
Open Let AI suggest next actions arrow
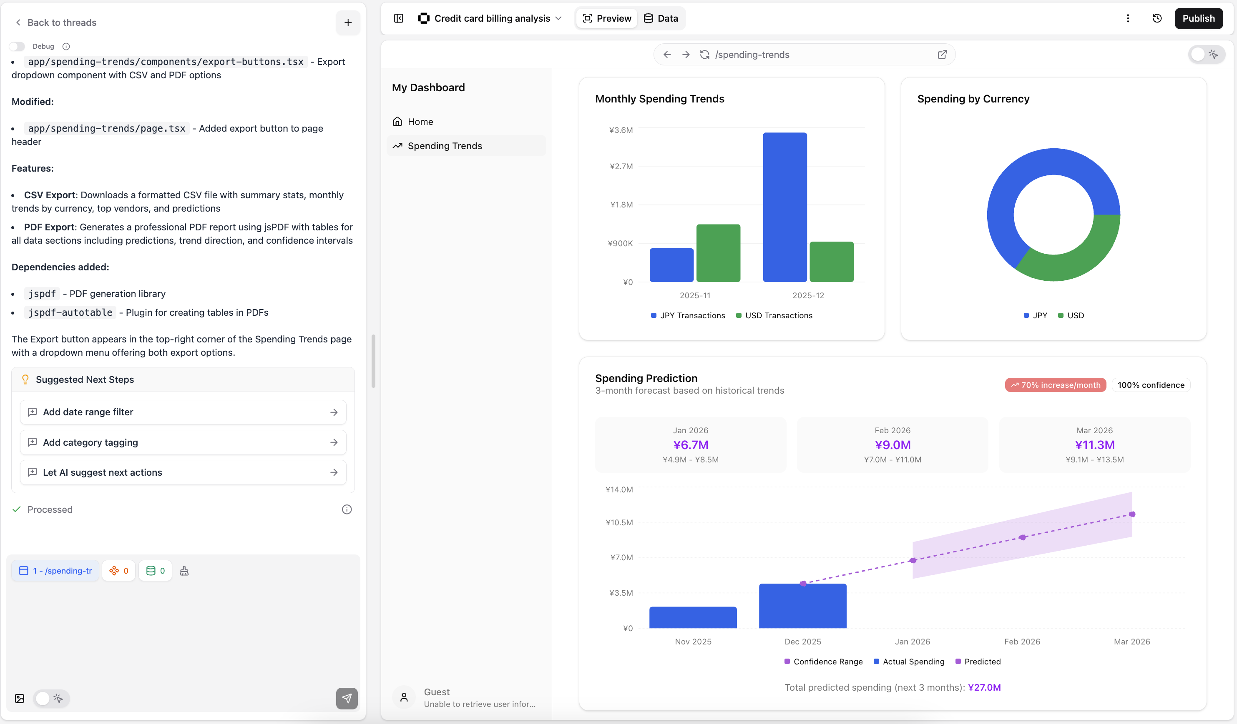click(334, 472)
